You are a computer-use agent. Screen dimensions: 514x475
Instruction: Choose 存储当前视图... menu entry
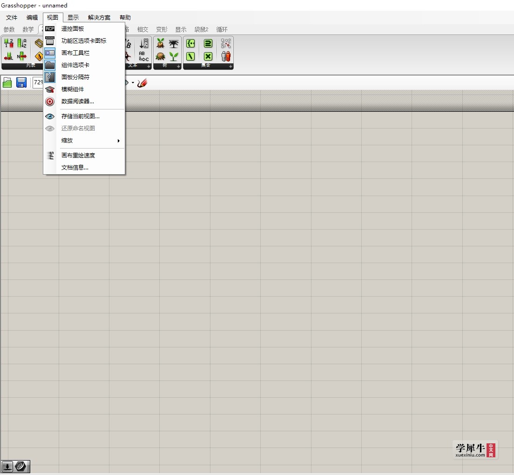pyautogui.click(x=84, y=116)
